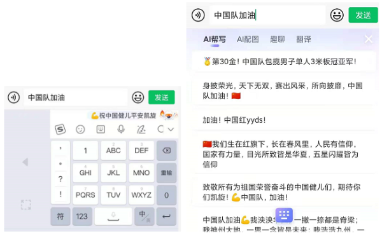
Task: Tap the space bar with mic icon
Action: pos(113,216)
